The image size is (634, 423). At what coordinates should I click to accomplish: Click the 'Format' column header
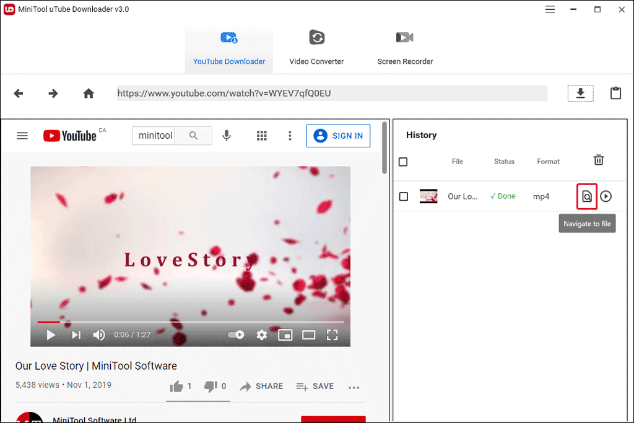click(x=549, y=162)
